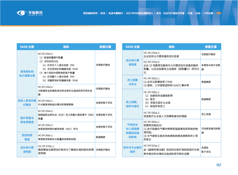Screen dimensions: 238x175
Task: Go to the 前言 section
Action: (x=103, y=13)
